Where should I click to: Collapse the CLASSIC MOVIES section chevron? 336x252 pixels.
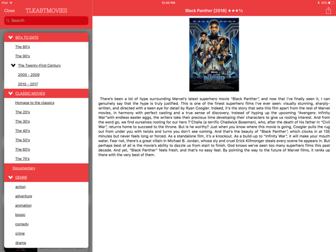pyautogui.click(x=10, y=93)
